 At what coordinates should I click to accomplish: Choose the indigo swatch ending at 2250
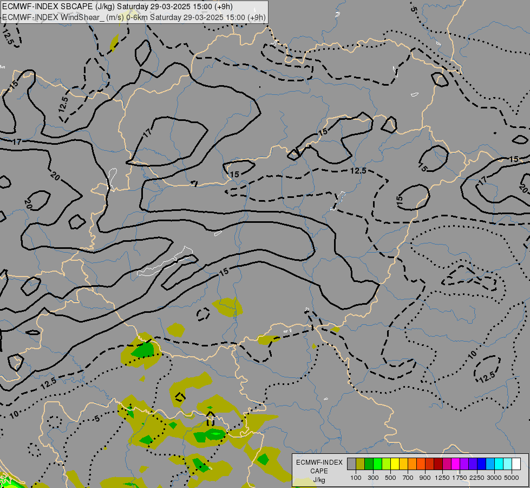tap(473, 464)
